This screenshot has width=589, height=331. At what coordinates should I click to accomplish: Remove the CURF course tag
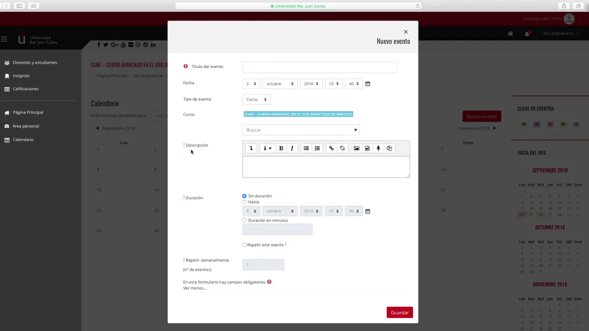click(x=298, y=114)
